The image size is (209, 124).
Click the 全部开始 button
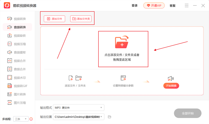point(188,113)
